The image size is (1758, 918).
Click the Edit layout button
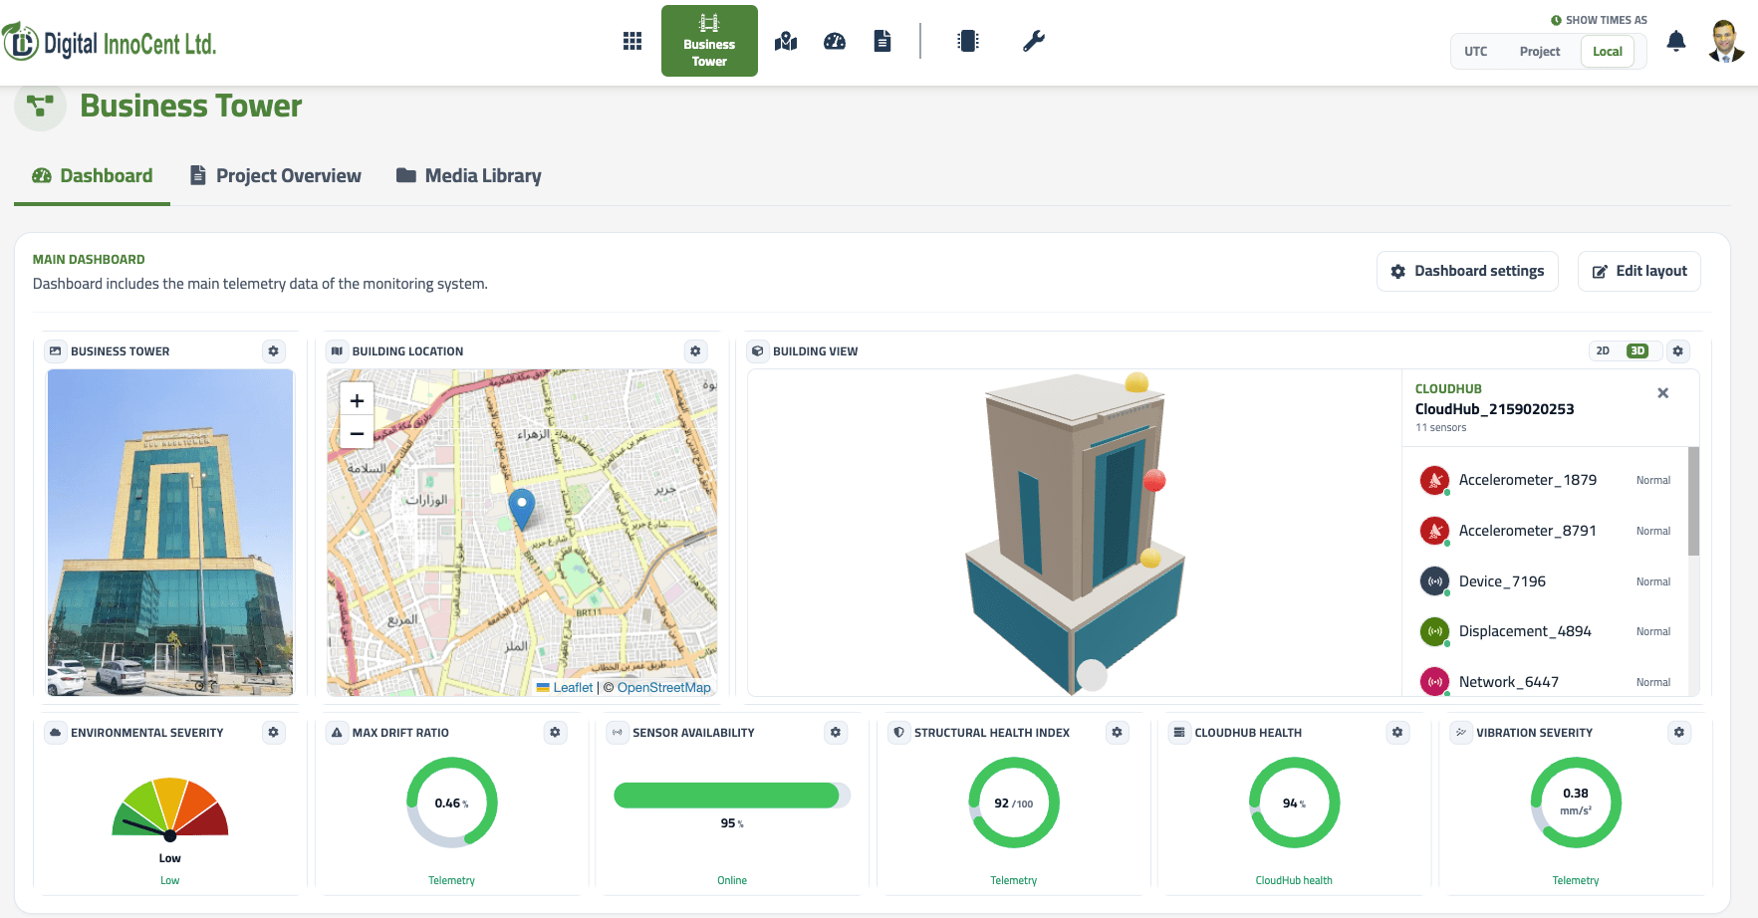pyautogui.click(x=1639, y=271)
